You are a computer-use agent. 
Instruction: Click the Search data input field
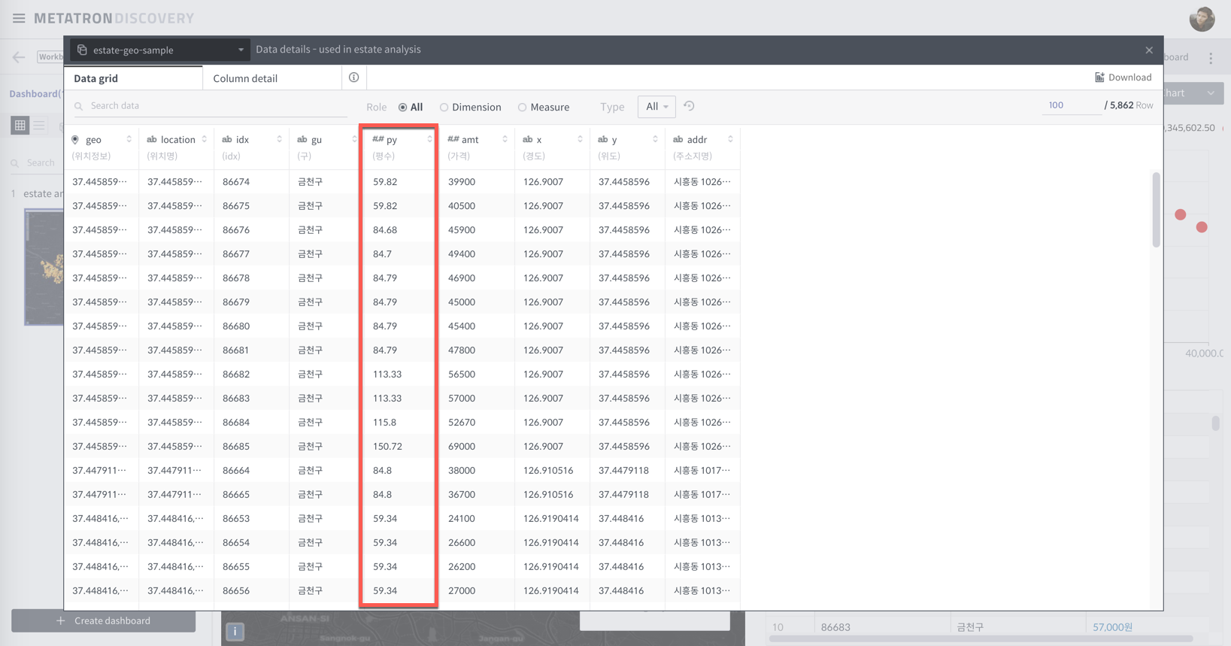pyautogui.click(x=211, y=106)
